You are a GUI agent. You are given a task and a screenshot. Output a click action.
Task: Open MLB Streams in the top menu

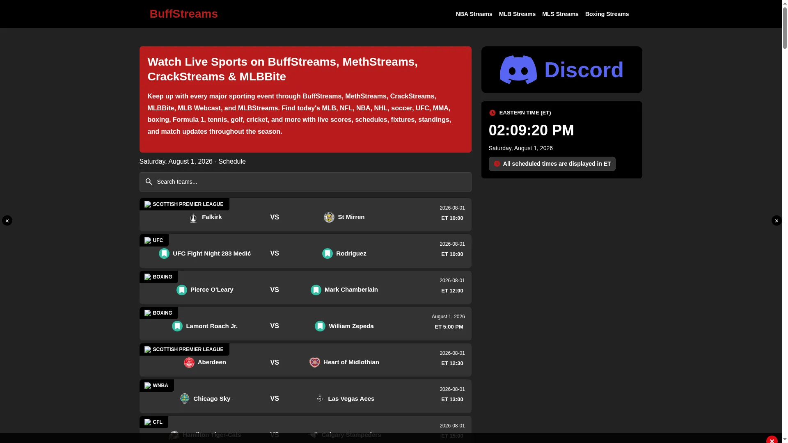pos(517,14)
